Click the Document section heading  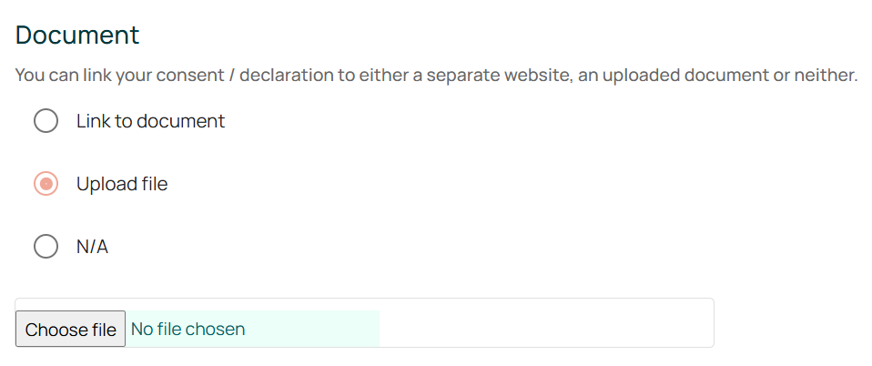coord(77,36)
